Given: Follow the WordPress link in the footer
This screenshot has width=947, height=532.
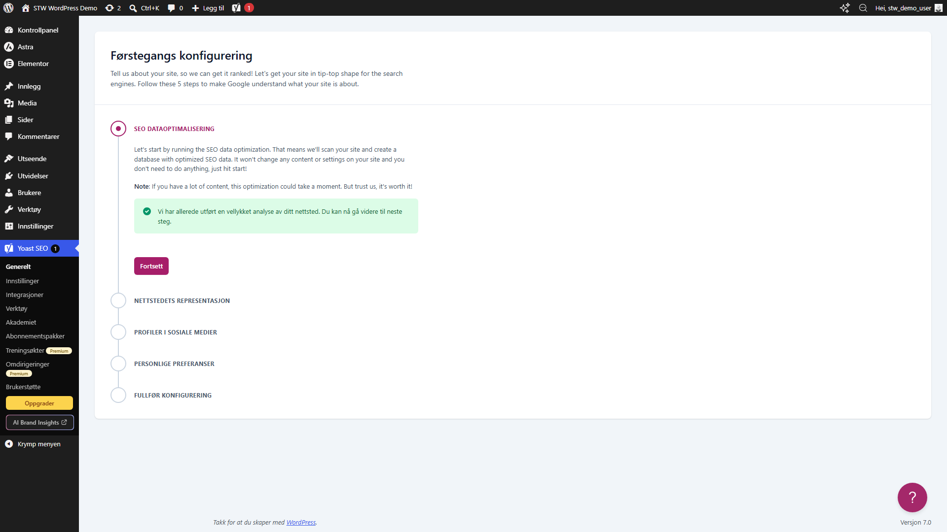Looking at the screenshot, I should click(301, 522).
